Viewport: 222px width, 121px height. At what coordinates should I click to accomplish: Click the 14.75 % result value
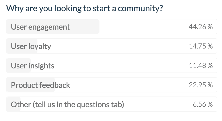coord(200,46)
